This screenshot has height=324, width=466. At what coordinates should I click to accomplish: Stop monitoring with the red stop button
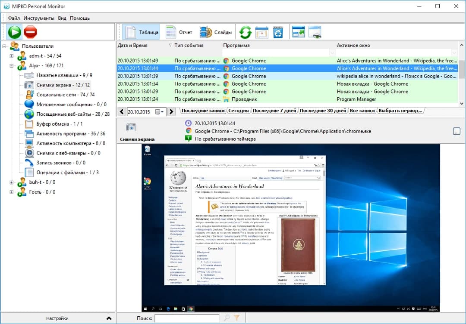30,32
